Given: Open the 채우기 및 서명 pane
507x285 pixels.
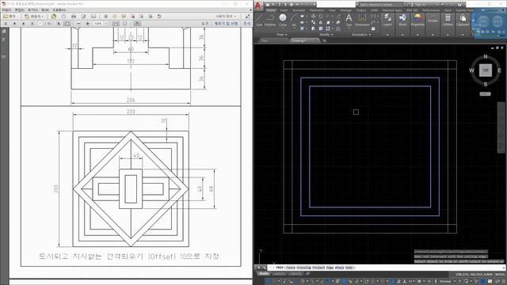Looking at the screenshot, I should point(226,24).
